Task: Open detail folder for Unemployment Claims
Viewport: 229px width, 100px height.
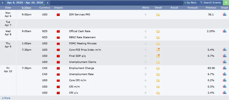Action: click(158, 62)
